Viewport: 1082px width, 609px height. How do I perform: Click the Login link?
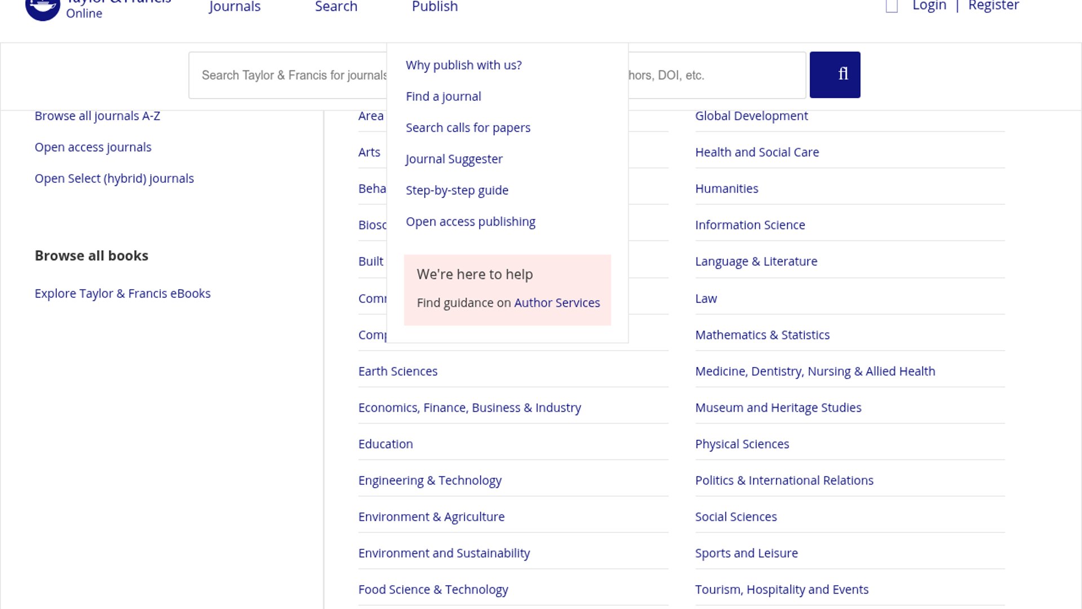pos(929,6)
